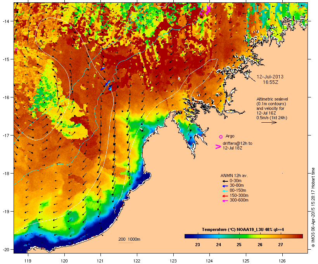The width and height of the screenshot is (318, 264).
Task: Click the -18 latitude axis label
Action: [5, 174]
